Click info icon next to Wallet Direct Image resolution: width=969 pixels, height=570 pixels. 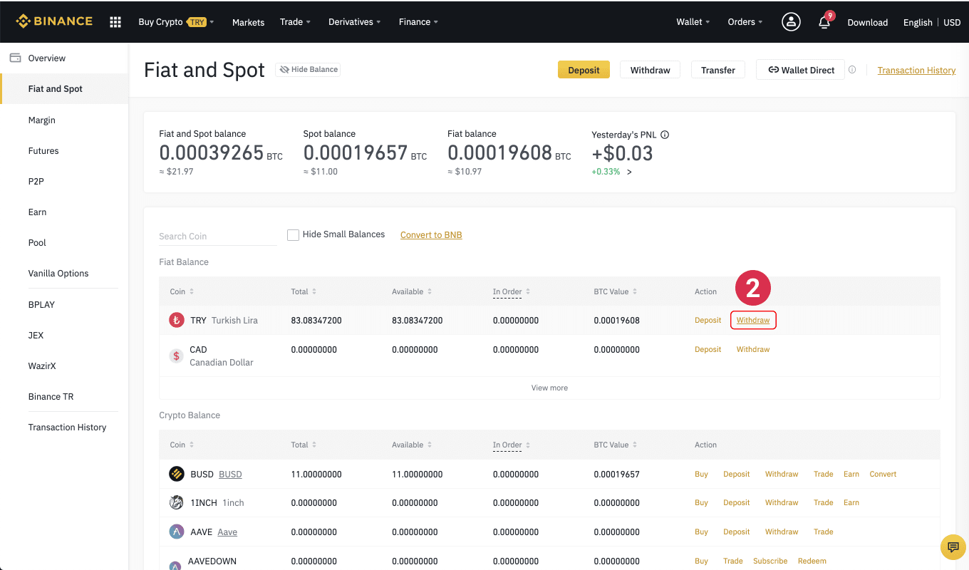[852, 70]
